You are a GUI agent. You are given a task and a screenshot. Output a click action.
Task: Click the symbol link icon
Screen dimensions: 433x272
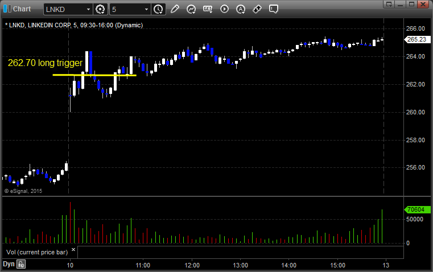click(257, 9)
